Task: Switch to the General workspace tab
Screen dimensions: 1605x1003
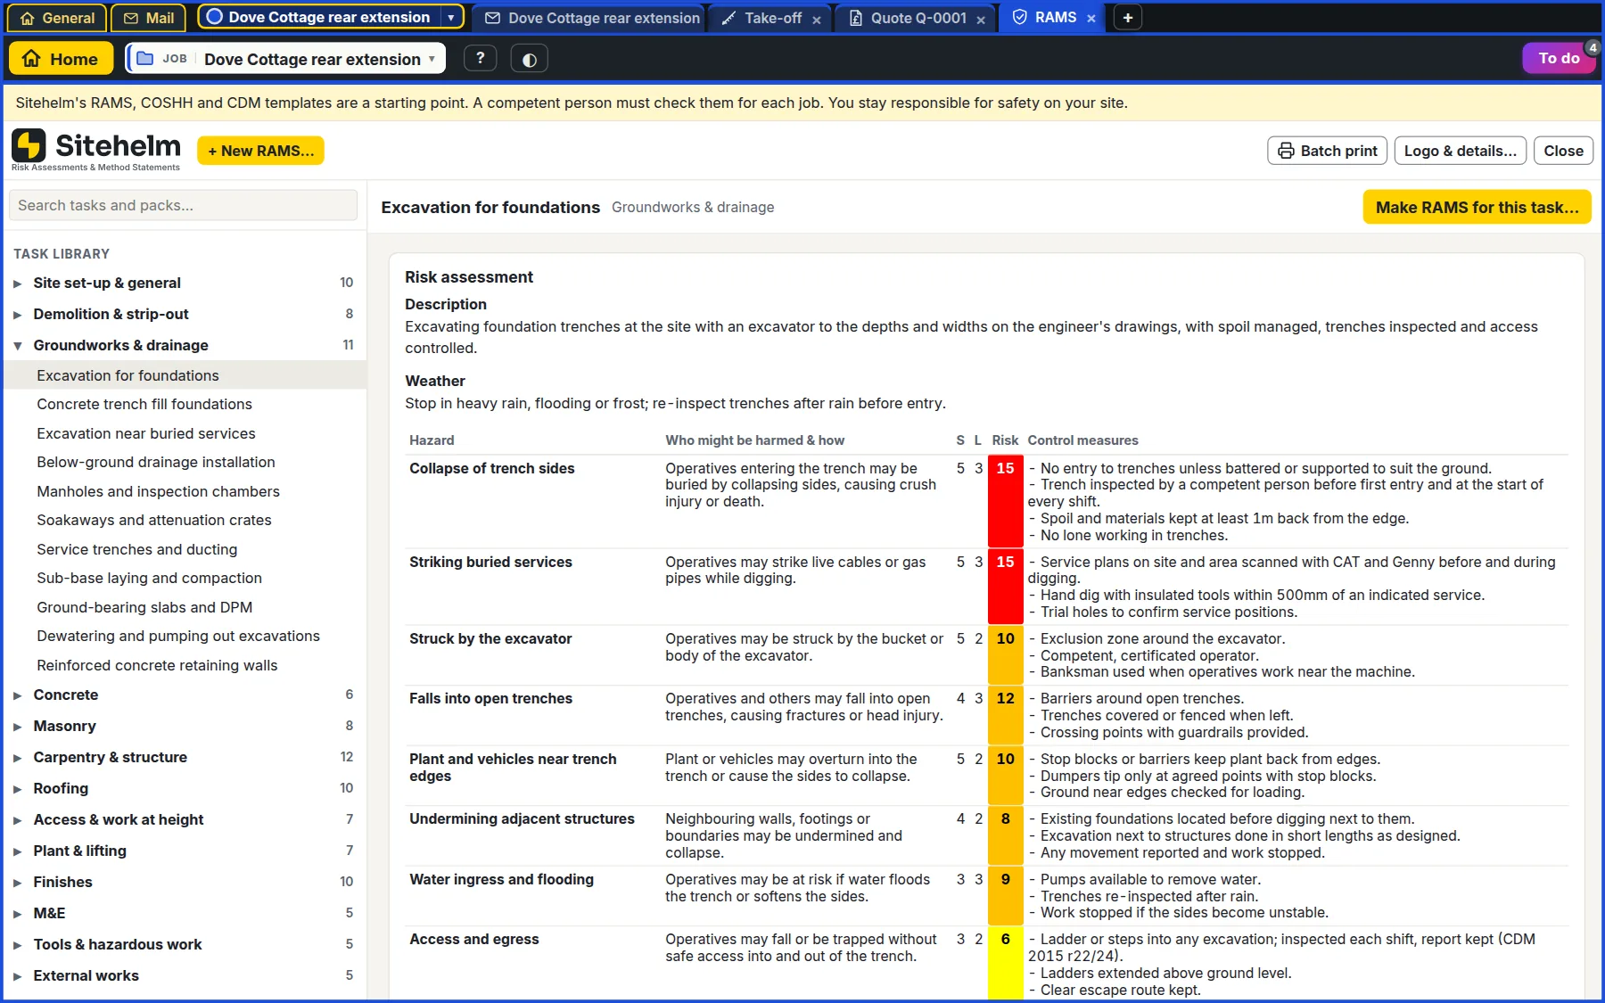Action: point(57,18)
